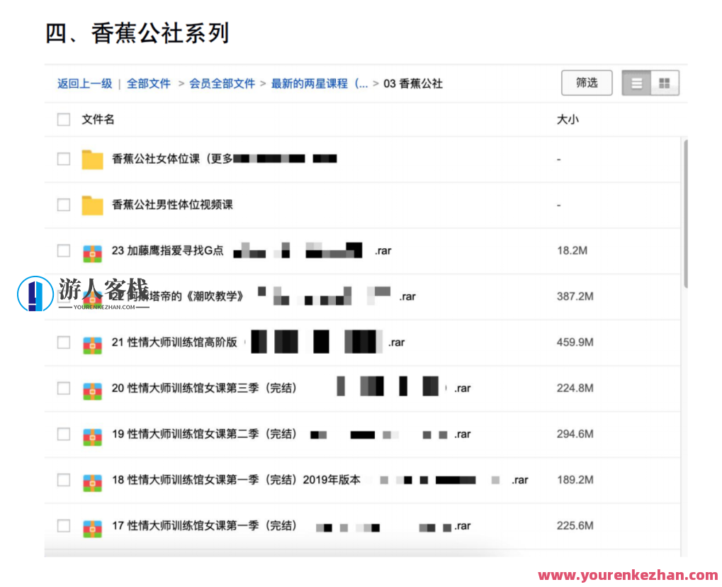This screenshot has width=722, height=587.
Task: Switch to grid view mode
Action: click(x=664, y=82)
